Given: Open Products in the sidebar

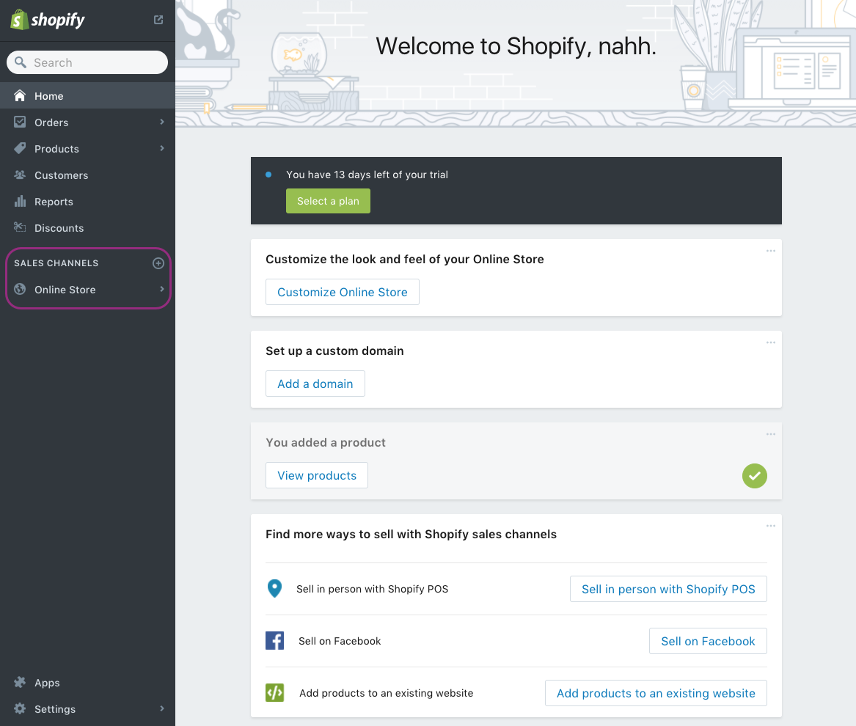Looking at the screenshot, I should (87, 148).
